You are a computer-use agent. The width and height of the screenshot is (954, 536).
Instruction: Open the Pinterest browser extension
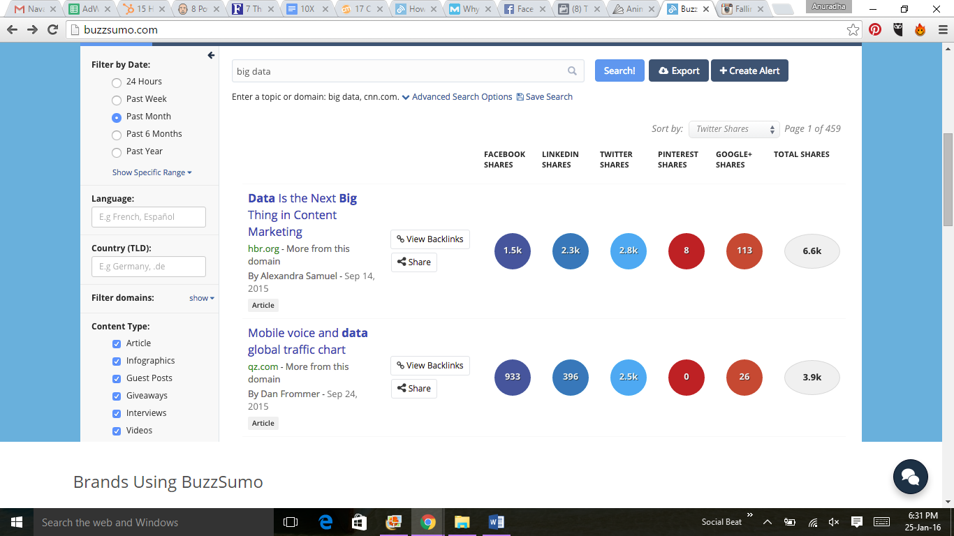(875, 29)
